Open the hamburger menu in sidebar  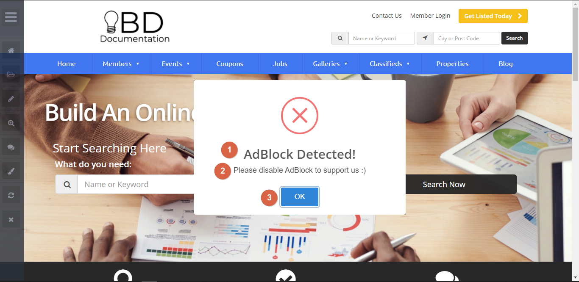11,17
